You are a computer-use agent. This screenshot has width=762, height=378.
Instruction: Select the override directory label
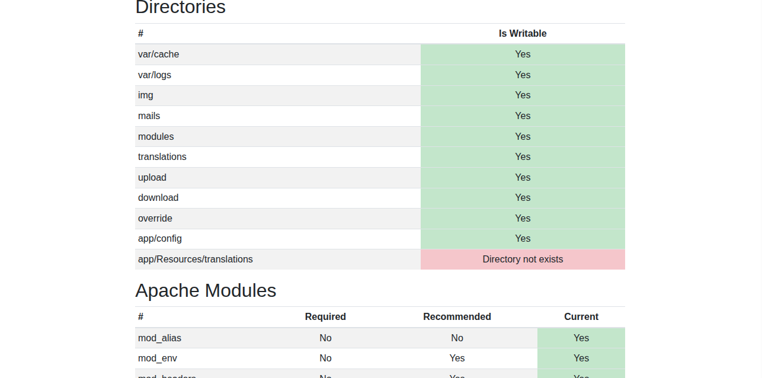(155, 219)
